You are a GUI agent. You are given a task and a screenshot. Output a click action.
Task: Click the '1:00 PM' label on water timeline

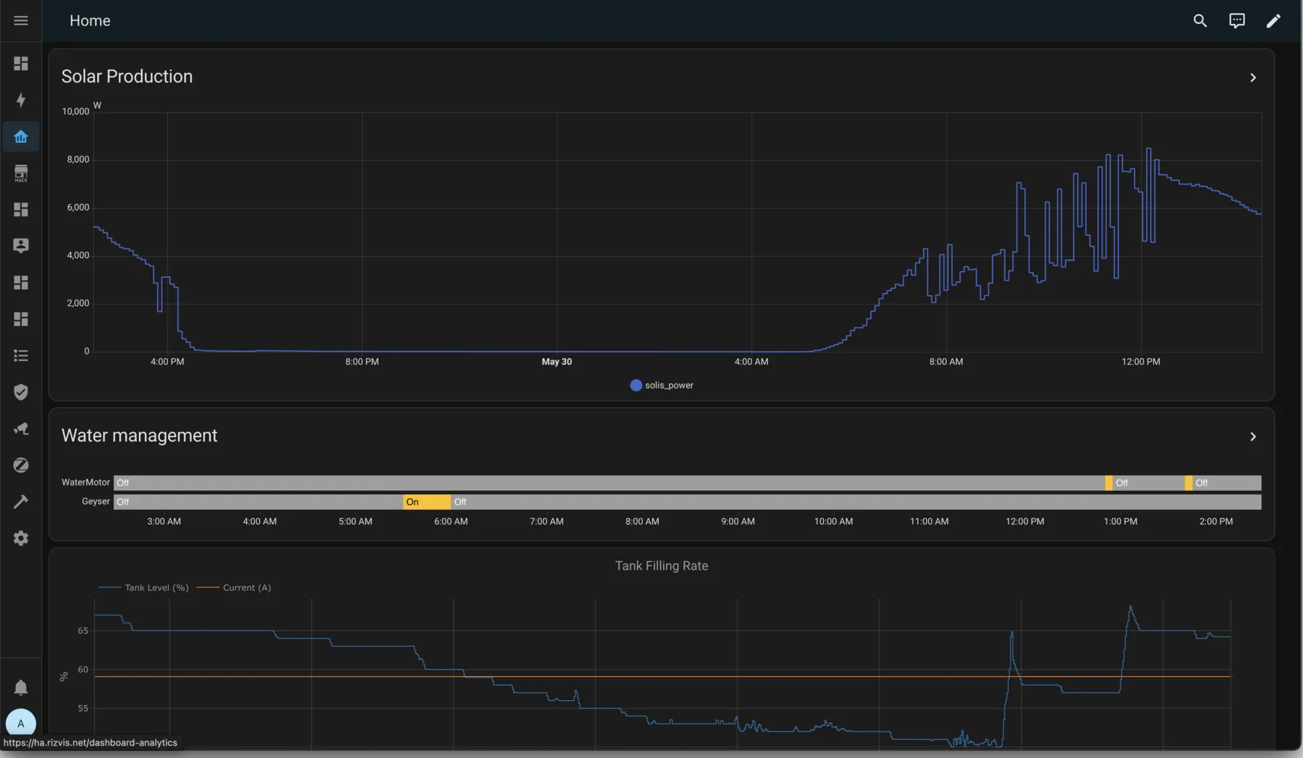[1121, 521]
